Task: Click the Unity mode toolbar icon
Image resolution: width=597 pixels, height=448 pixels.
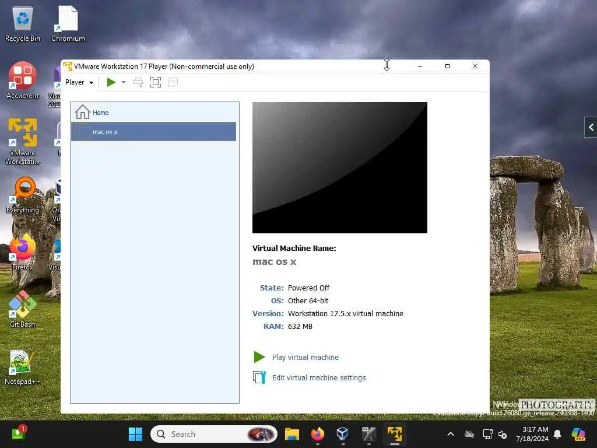Action: [173, 82]
